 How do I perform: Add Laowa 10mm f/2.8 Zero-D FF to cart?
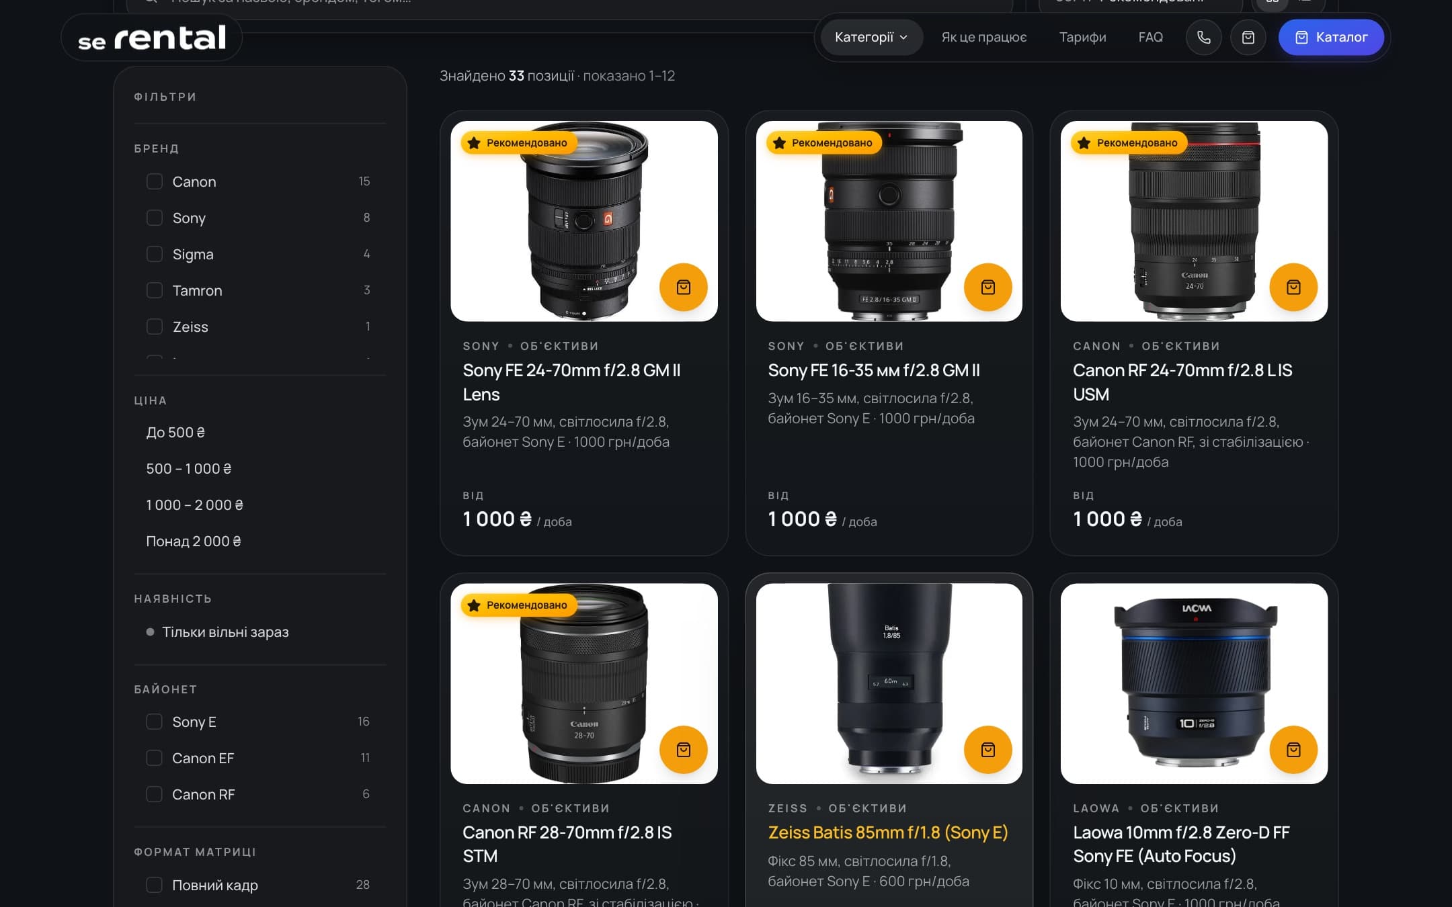click(1293, 749)
